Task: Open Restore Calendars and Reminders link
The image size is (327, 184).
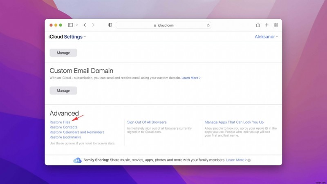Action: point(77,132)
